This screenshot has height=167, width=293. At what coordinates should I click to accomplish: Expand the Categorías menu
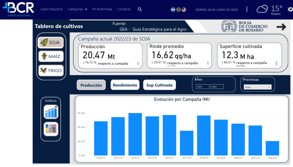77,9
